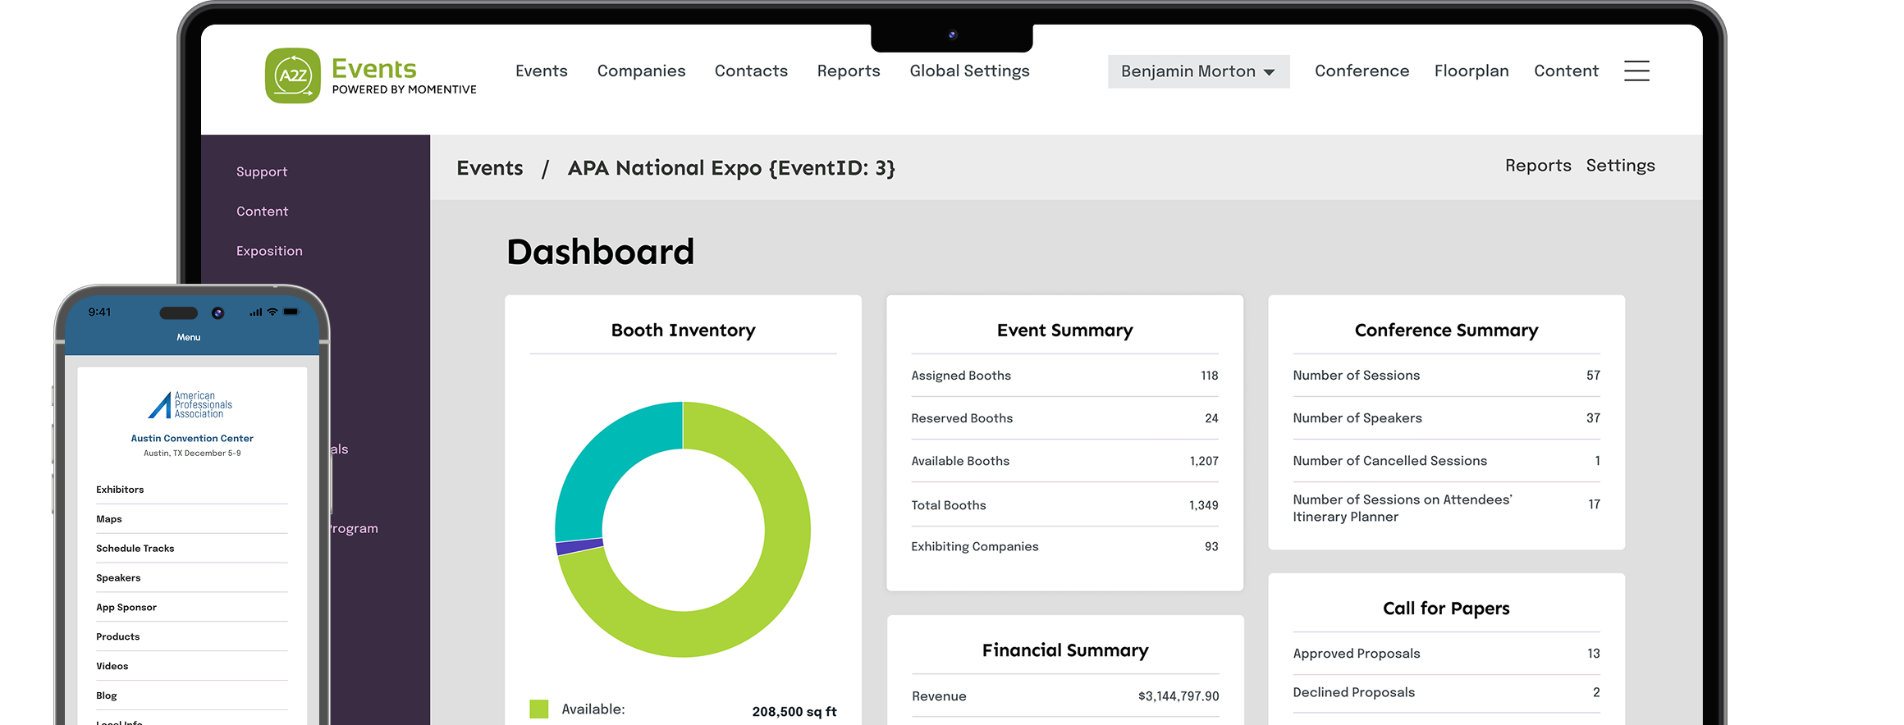
Task: Click the 'Declined Proposals' row
Action: (x=1446, y=693)
